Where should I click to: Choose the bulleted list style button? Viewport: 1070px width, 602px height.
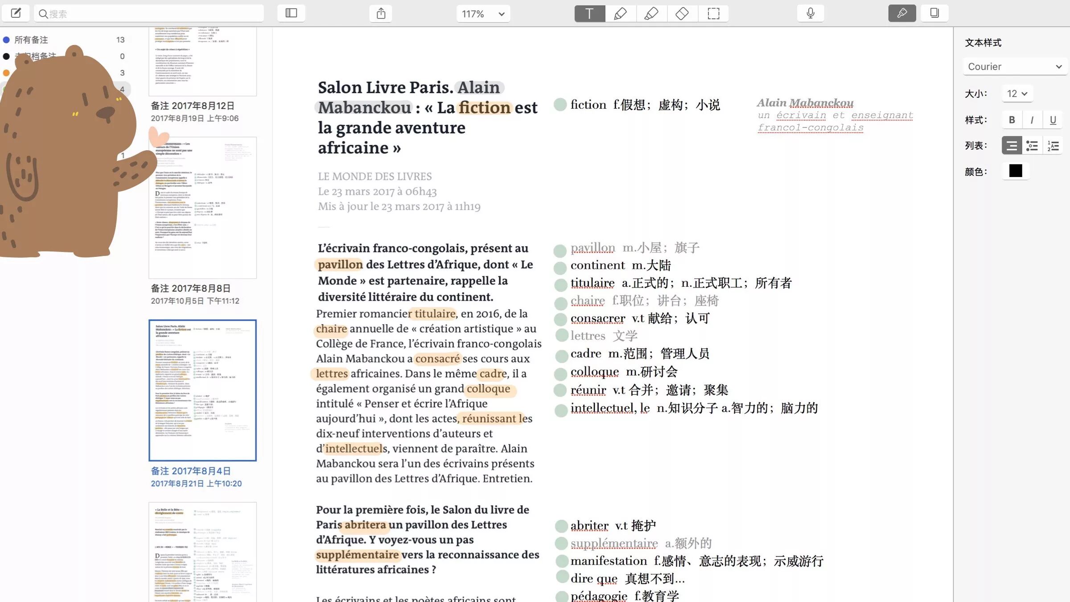click(x=1032, y=146)
